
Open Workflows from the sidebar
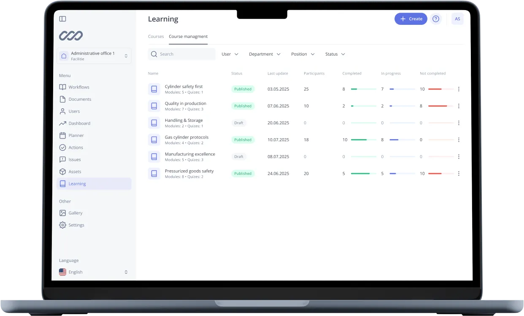click(78, 87)
